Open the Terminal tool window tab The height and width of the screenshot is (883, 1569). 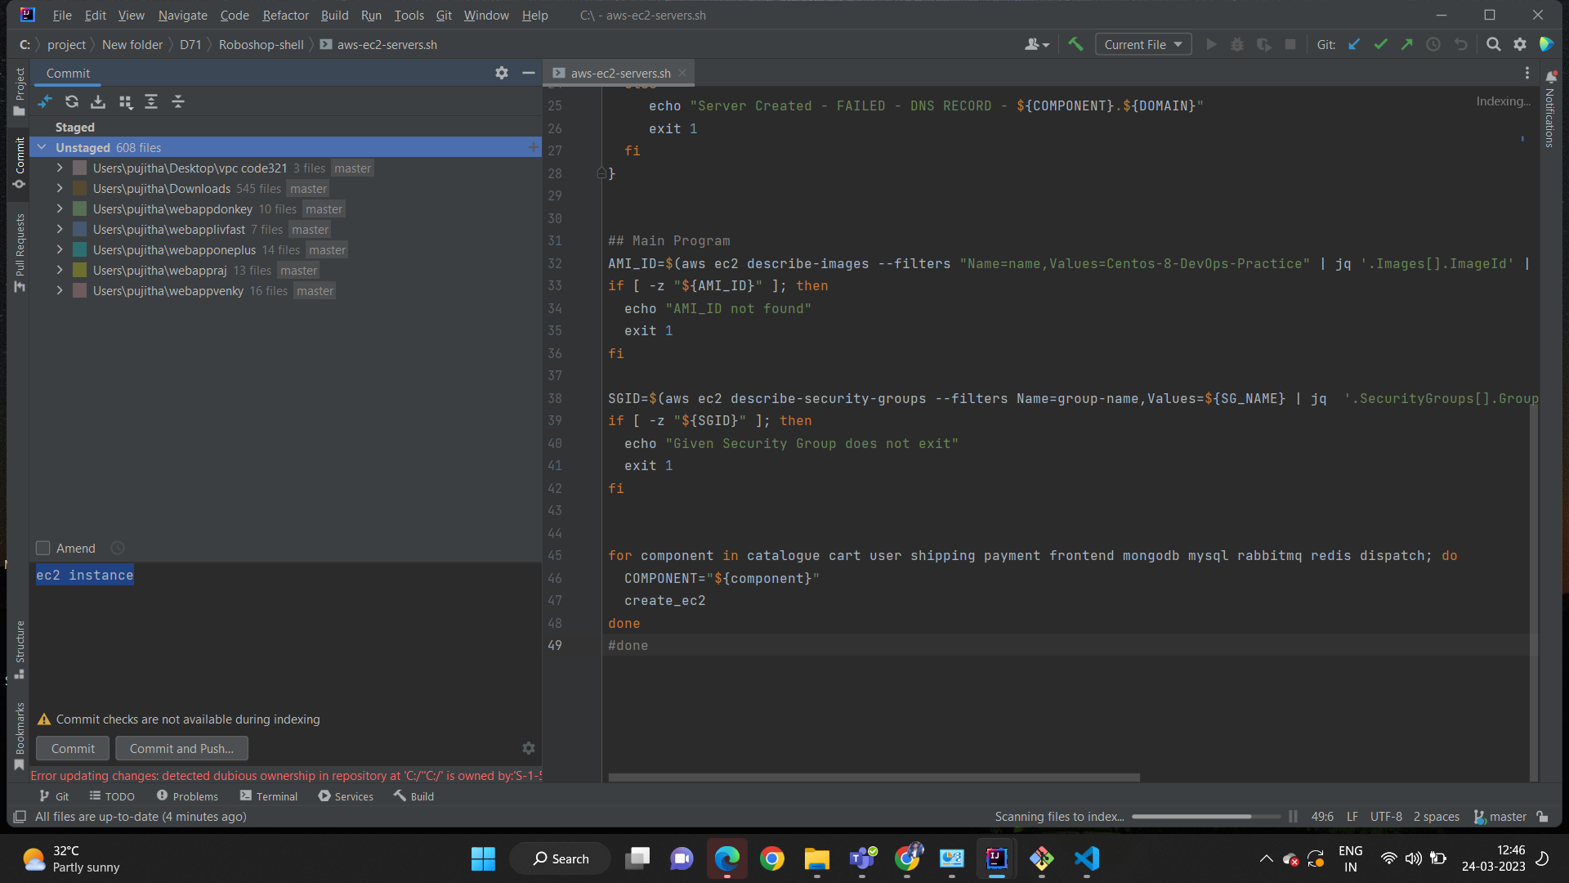[x=268, y=796]
